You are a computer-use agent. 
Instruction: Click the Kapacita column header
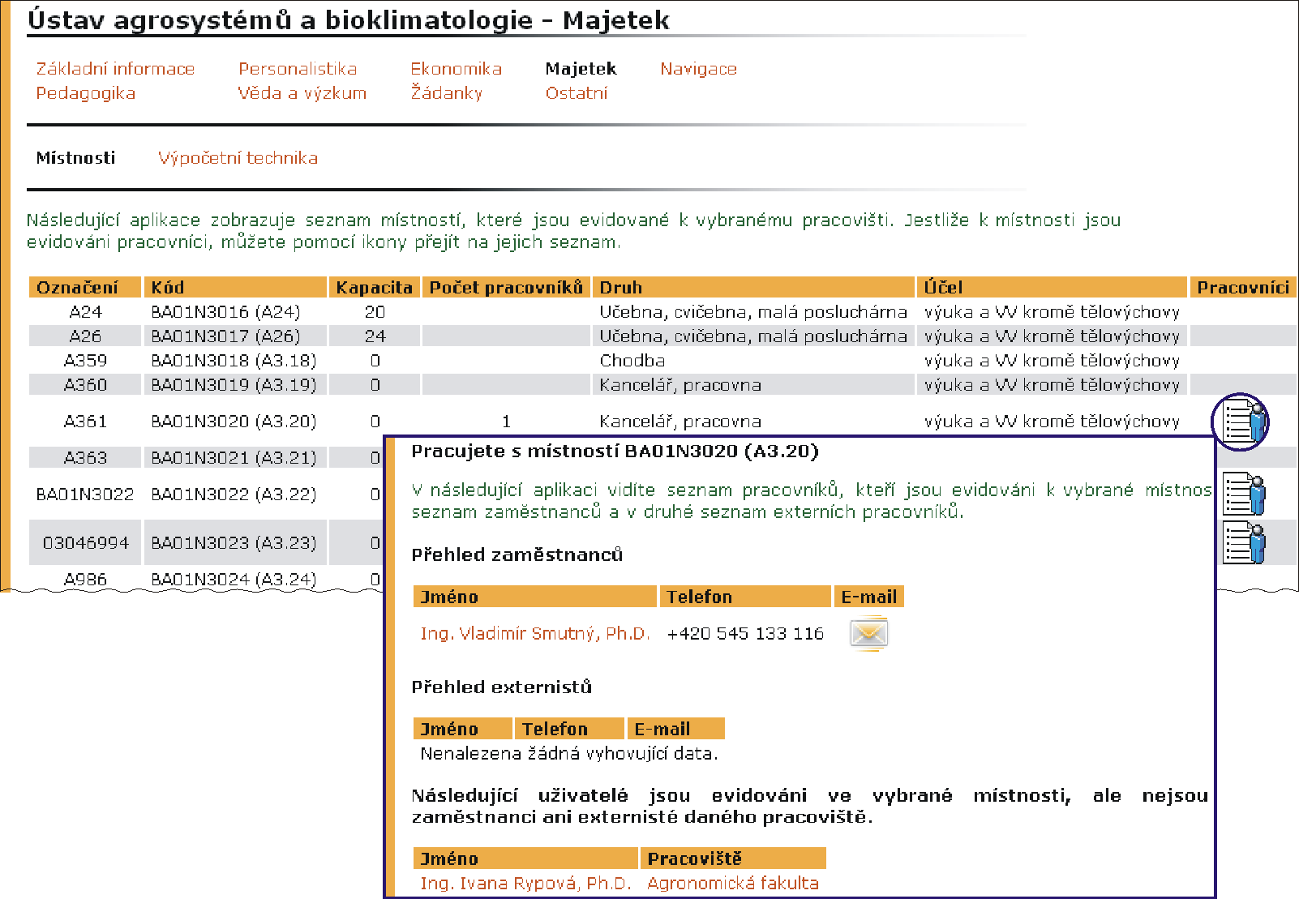[x=375, y=287]
